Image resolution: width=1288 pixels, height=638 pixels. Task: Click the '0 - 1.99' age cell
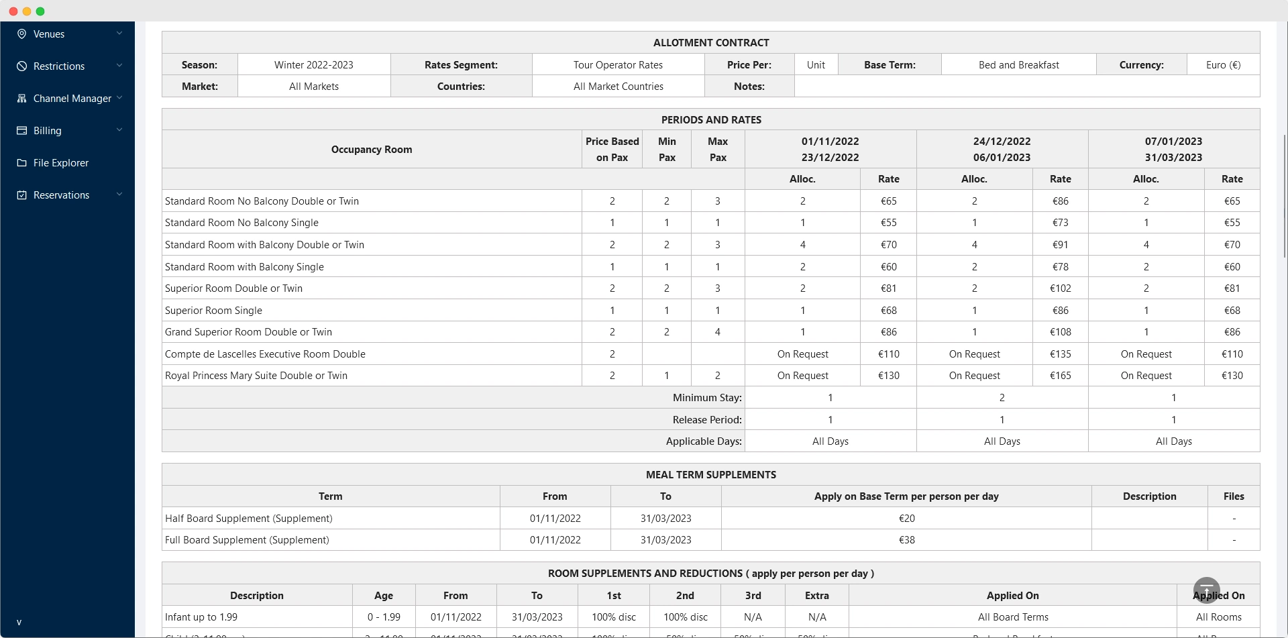click(384, 617)
